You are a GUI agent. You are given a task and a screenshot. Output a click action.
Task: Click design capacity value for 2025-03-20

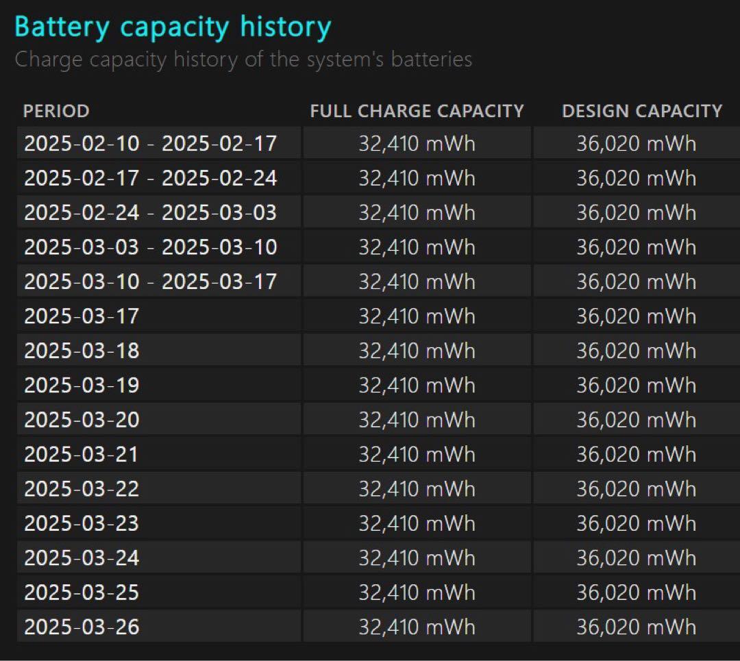pos(636,420)
